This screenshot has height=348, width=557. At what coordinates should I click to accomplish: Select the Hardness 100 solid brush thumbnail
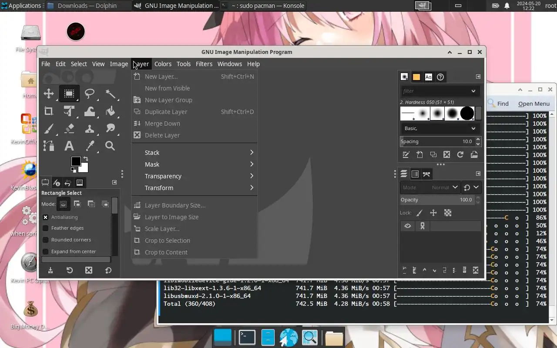coord(467,113)
